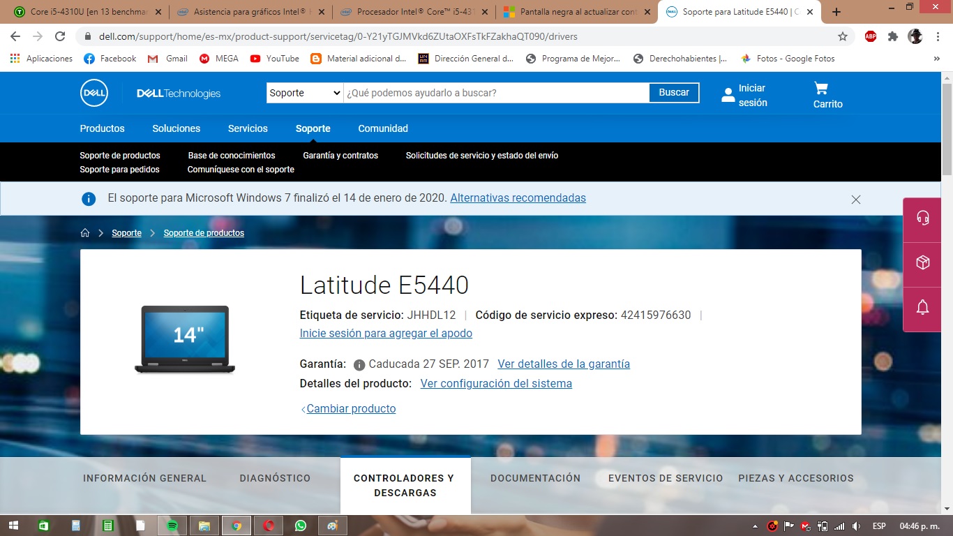The width and height of the screenshot is (953, 536).
Task: Open the Soporte search category dropdown
Action: (x=305, y=93)
